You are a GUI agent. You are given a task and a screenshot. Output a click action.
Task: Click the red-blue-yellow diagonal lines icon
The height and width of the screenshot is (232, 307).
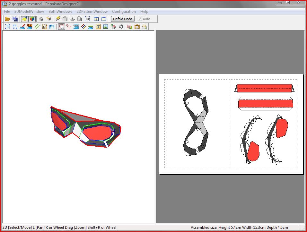(x=83, y=27)
